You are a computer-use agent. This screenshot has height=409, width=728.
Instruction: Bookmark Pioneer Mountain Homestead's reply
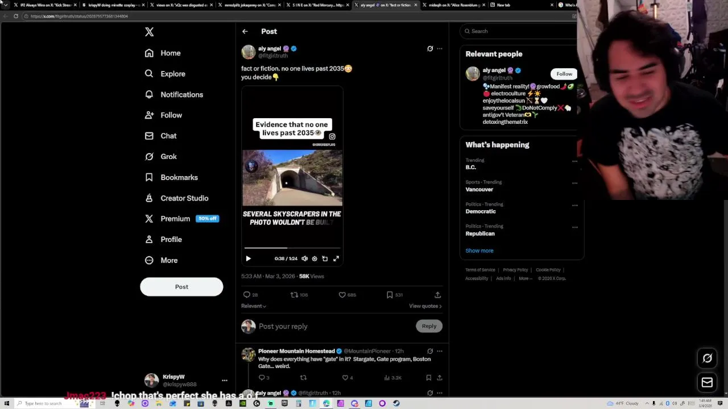[x=428, y=378]
